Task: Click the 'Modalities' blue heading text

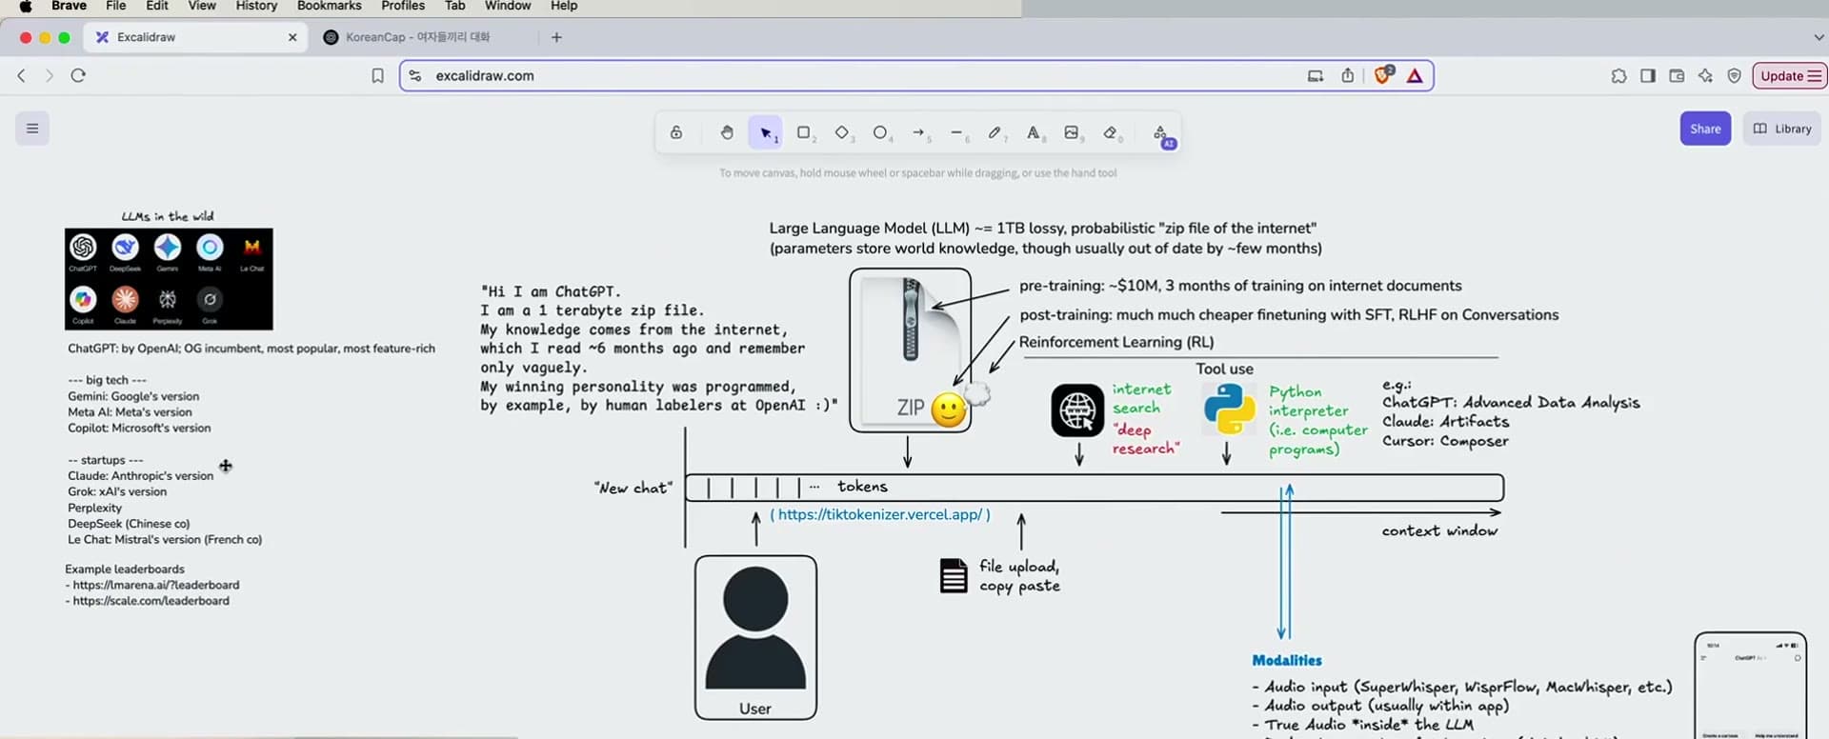Action: (1287, 660)
